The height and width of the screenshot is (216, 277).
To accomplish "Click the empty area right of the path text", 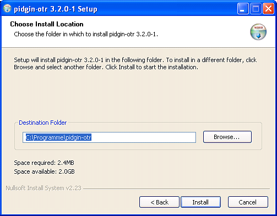I will click(x=144, y=137).
